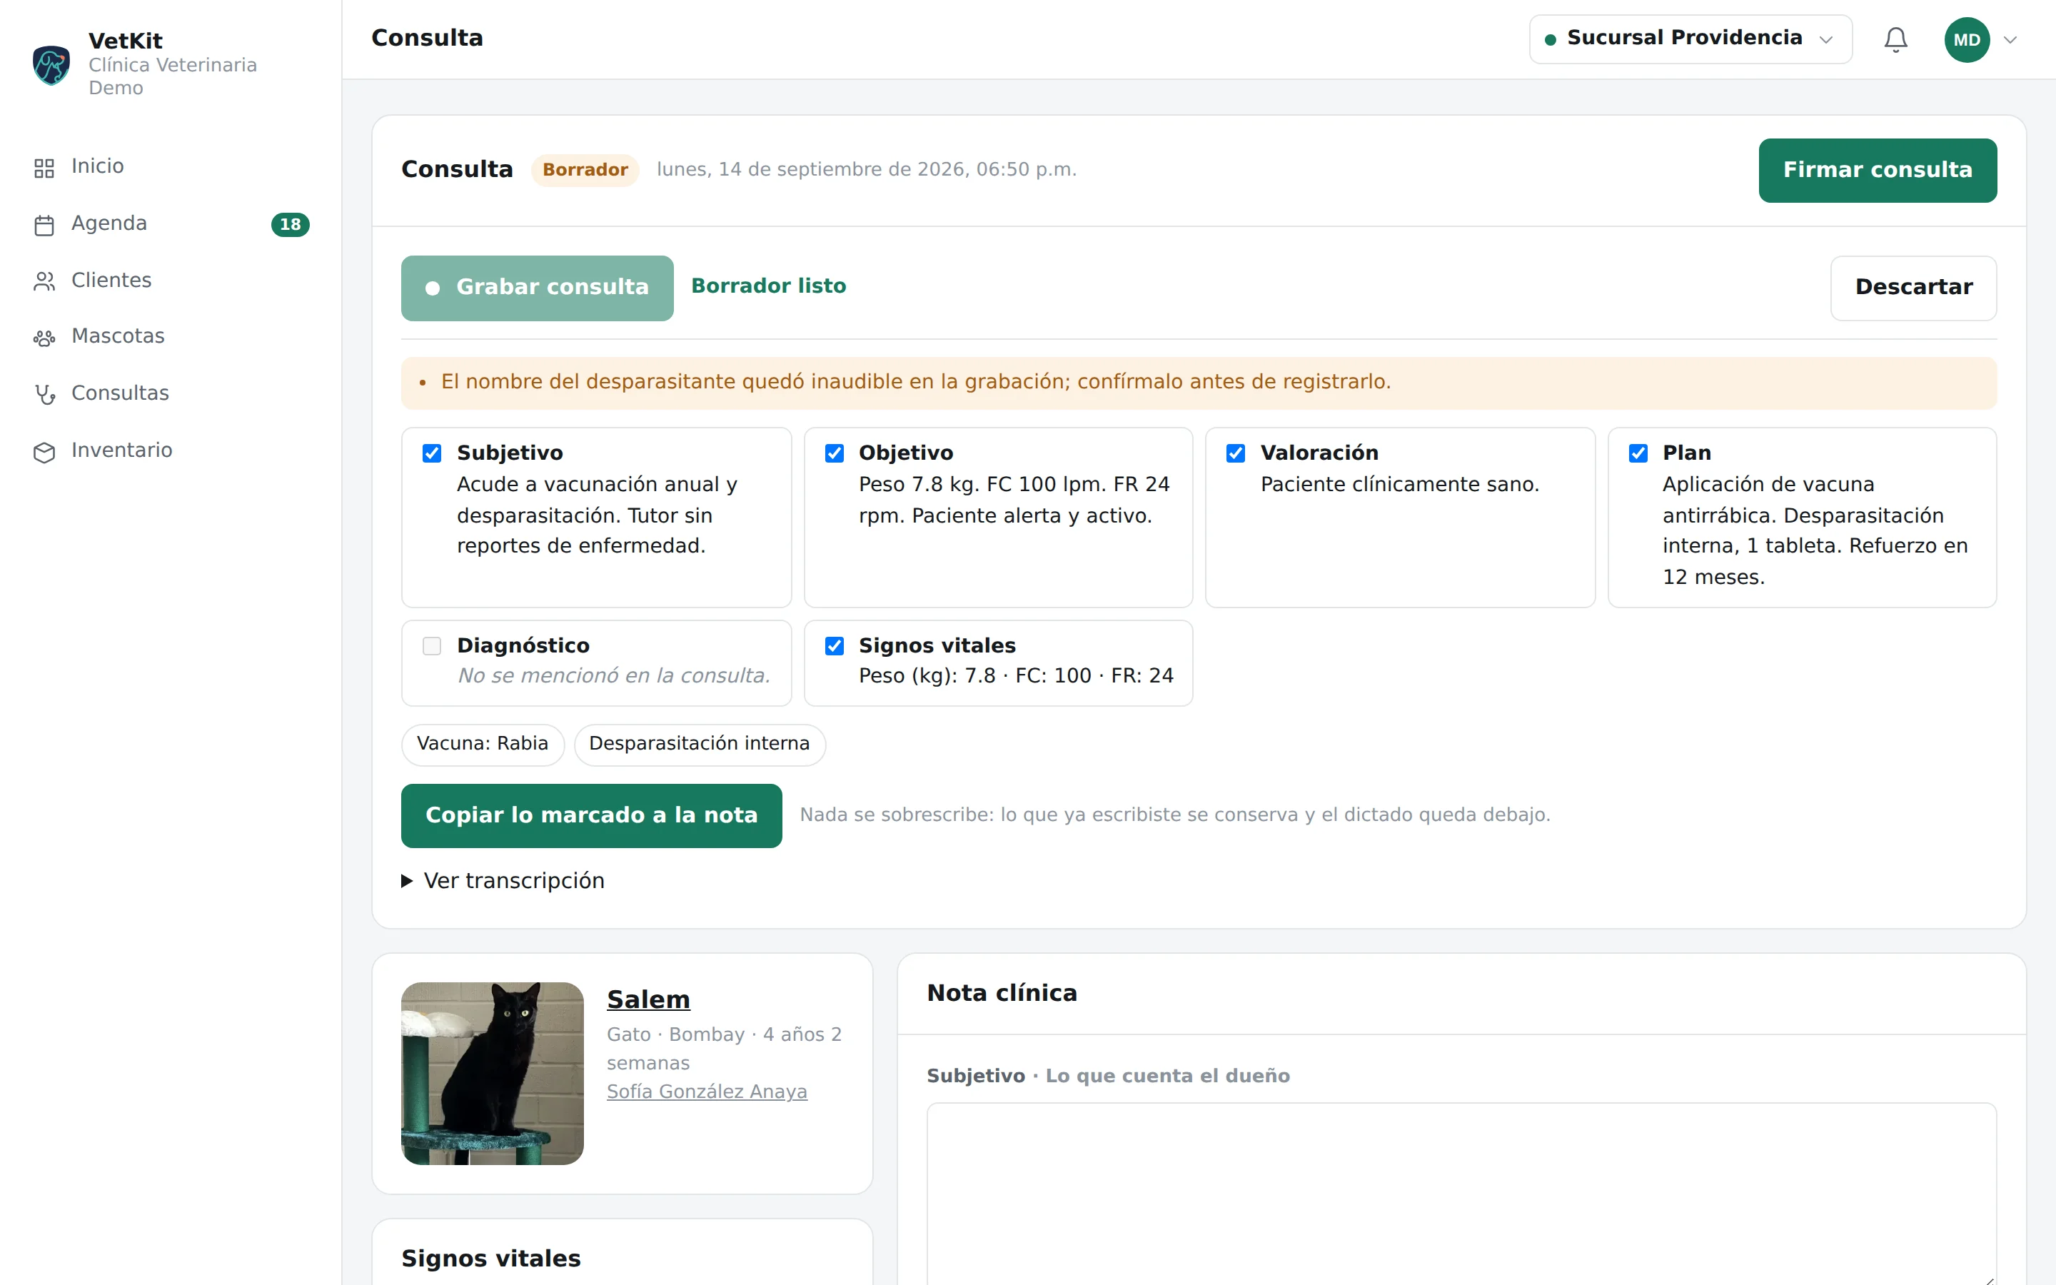Screen dimensions: 2056x1285
Task: Uncheck the Objetivo checkbox
Action: (x=835, y=453)
